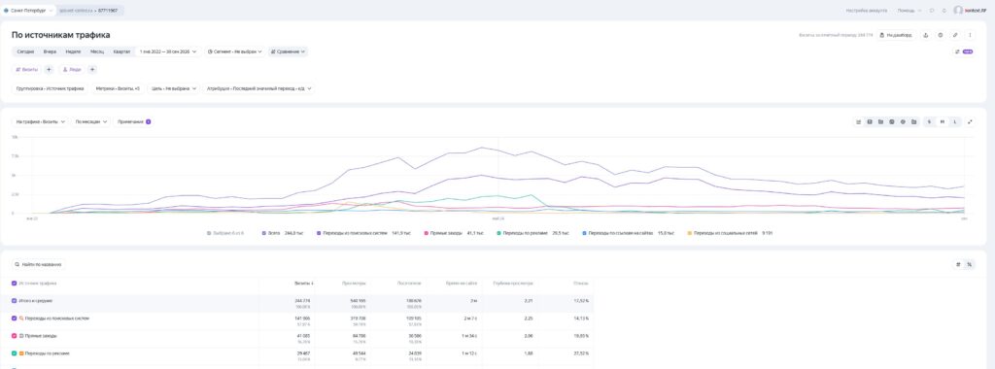The height and width of the screenshot is (369, 995).
Task: Click the new-version switch icon with purple badge
Action: (964, 52)
